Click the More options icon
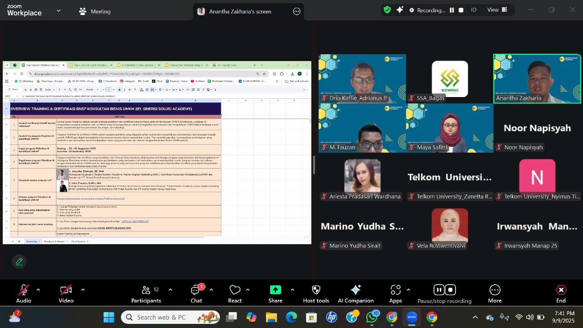The image size is (583, 328). pyautogui.click(x=495, y=294)
